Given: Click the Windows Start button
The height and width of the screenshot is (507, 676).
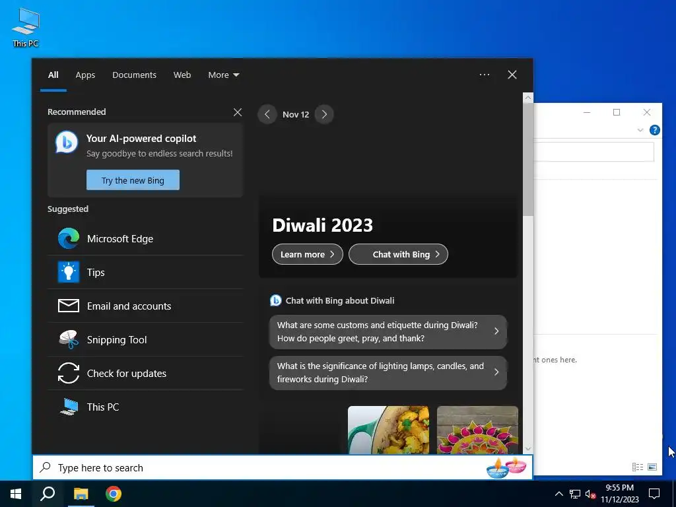Looking at the screenshot, I should (x=16, y=494).
